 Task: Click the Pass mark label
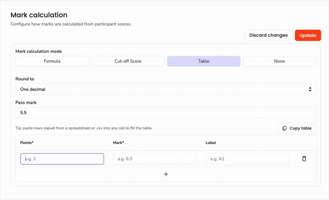(x=26, y=103)
